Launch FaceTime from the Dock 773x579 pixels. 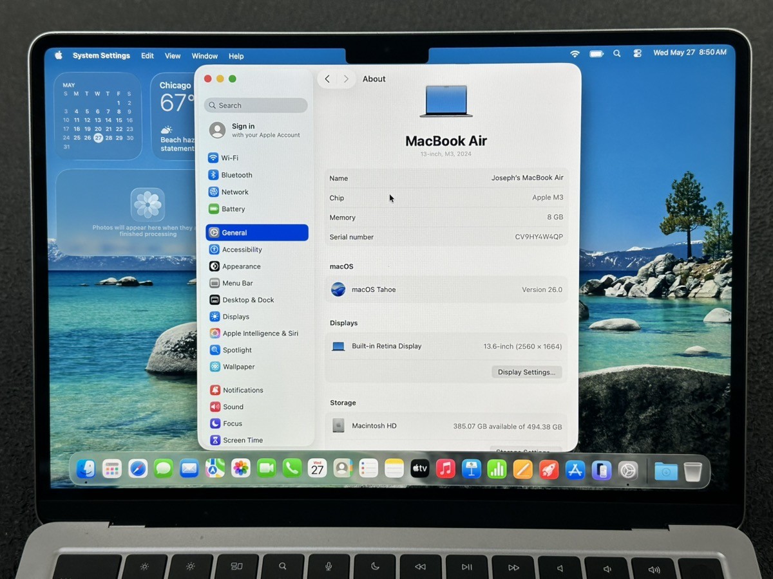[267, 469]
